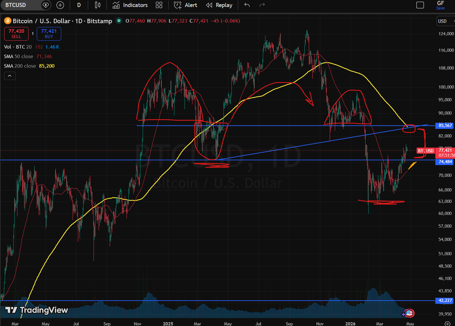
Task: Click the US economic event flag marker
Action: [409, 313]
